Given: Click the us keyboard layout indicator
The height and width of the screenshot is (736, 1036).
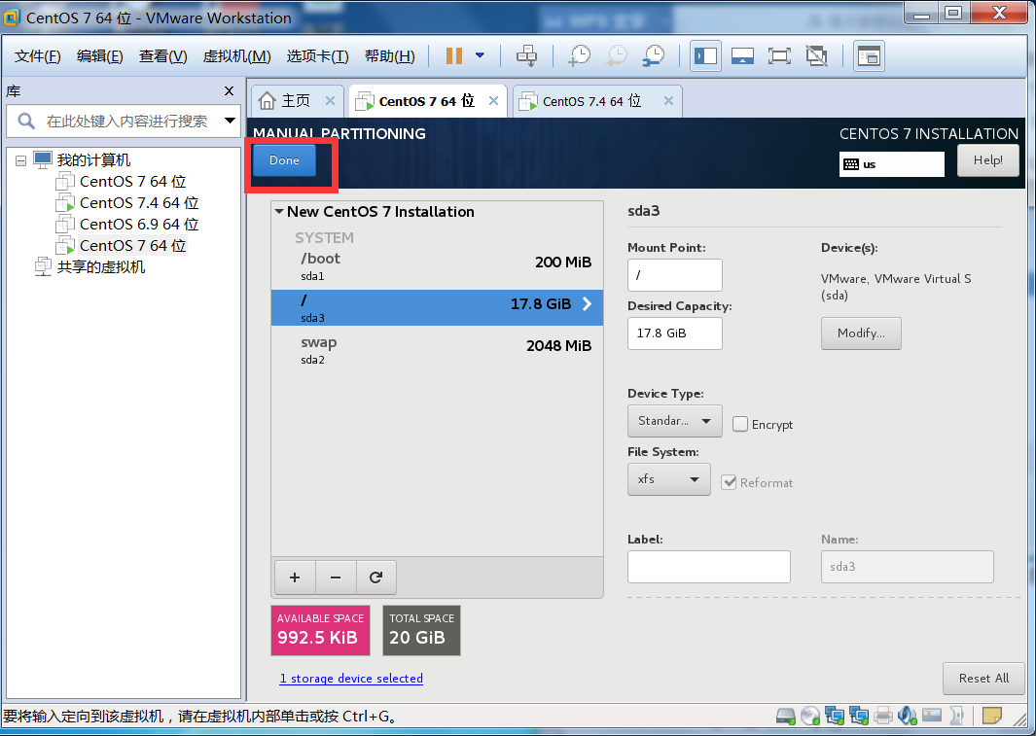Looking at the screenshot, I should [x=891, y=164].
